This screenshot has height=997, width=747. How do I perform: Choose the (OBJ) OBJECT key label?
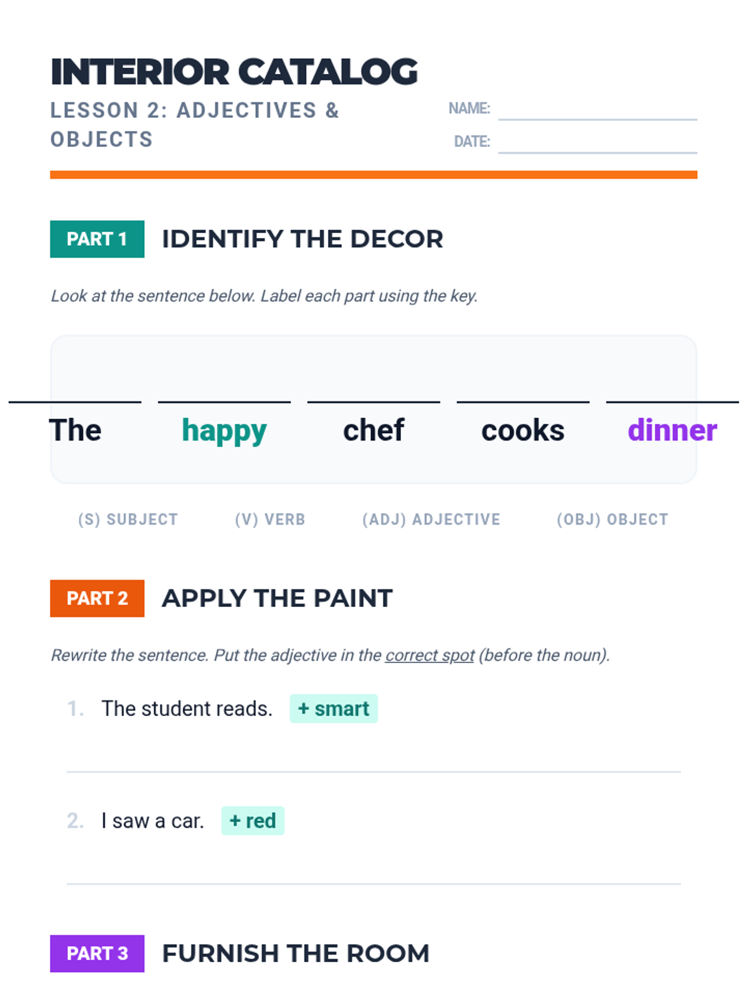[613, 519]
